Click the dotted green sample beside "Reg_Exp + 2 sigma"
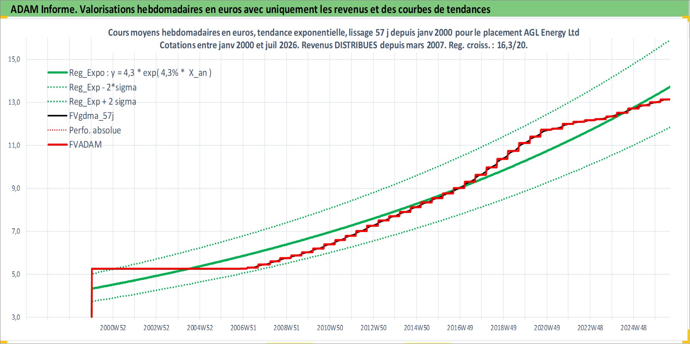Image resolution: width=690 pixels, height=344 pixels. [57, 101]
